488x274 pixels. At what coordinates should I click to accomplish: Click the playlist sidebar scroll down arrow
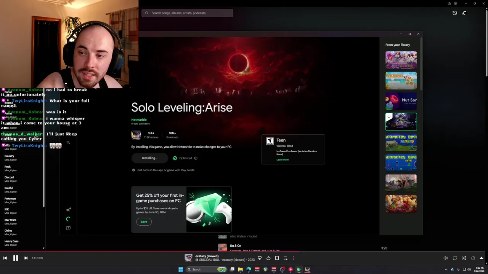pyautogui.click(x=43, y=248)
